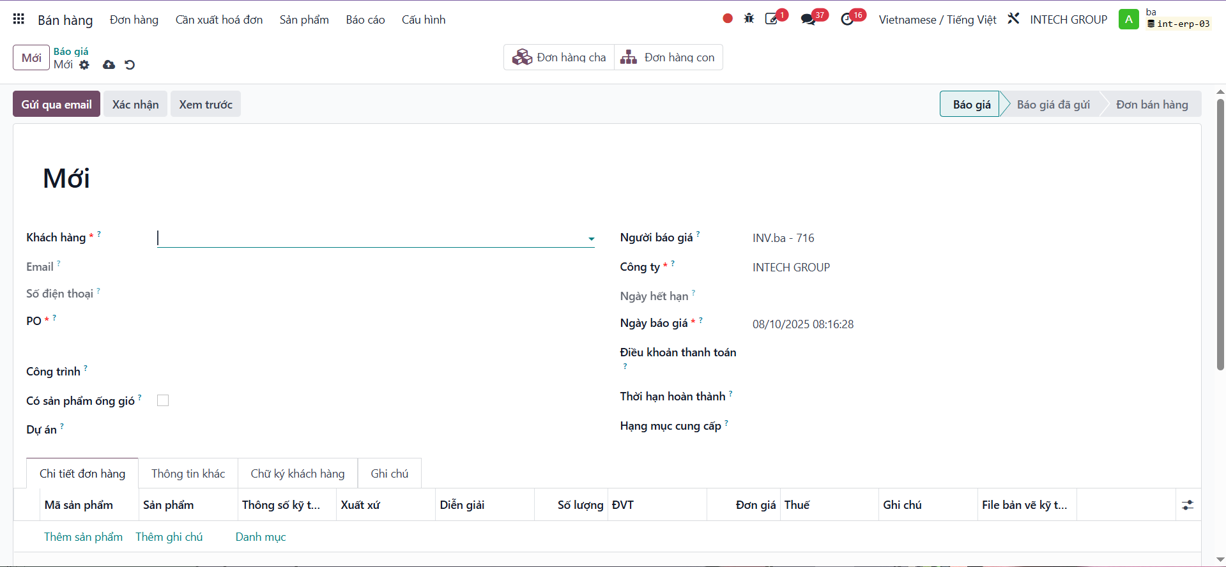Open the debug bug icon menu
This screenshot has height=567, width=1226.
click(749, 19)
